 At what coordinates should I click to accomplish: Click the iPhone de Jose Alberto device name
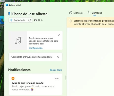click(x=29, y=14)
